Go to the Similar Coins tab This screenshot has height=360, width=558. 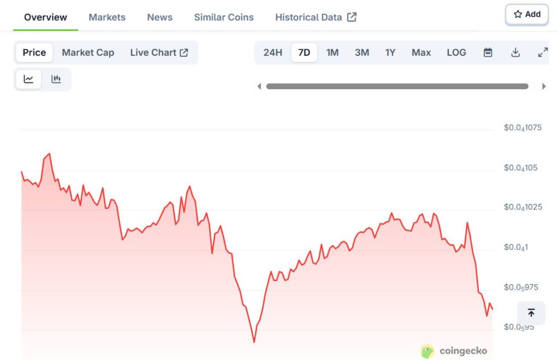click(x=223, y=17)
